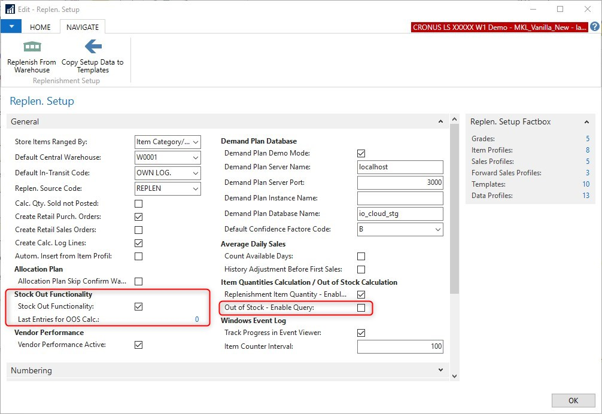Click the Demand Plan Server Port field
602x414 pixels.
(x=400, y=182)
